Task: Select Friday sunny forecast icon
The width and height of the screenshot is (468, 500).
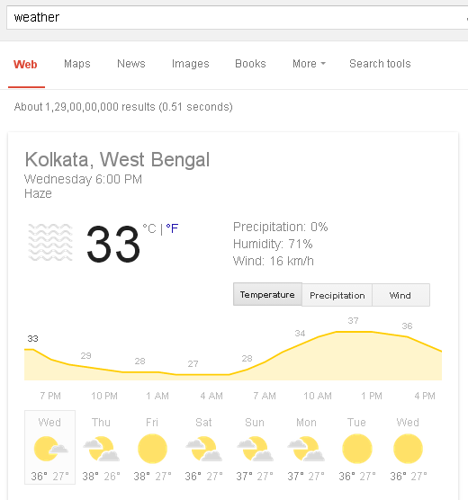Action: pos(152,449)
